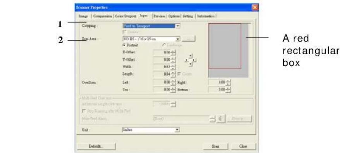Click the Unit label
This screenshot has height=153, width=340.
point(86,130)
